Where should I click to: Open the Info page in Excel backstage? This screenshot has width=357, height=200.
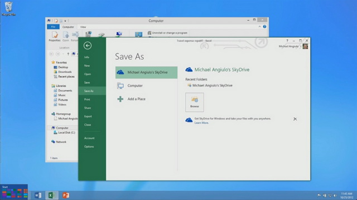coord(86,57)
